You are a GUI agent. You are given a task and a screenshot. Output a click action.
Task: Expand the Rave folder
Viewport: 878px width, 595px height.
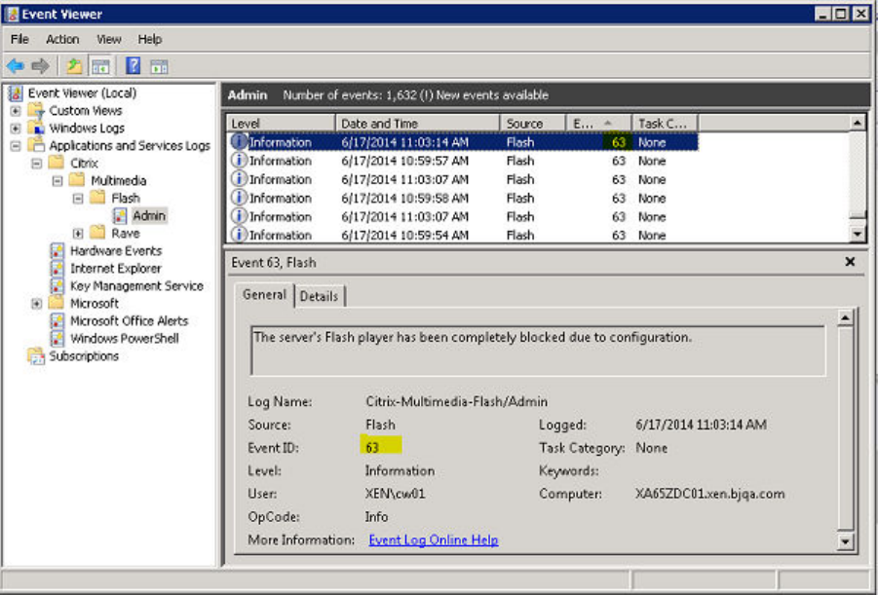coord(78,234)
